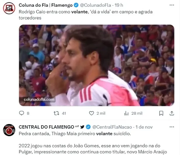The height and width of the screenshot is (155, 180).
Task: Open the 1 de nov timestamp link
Action: 144,127
